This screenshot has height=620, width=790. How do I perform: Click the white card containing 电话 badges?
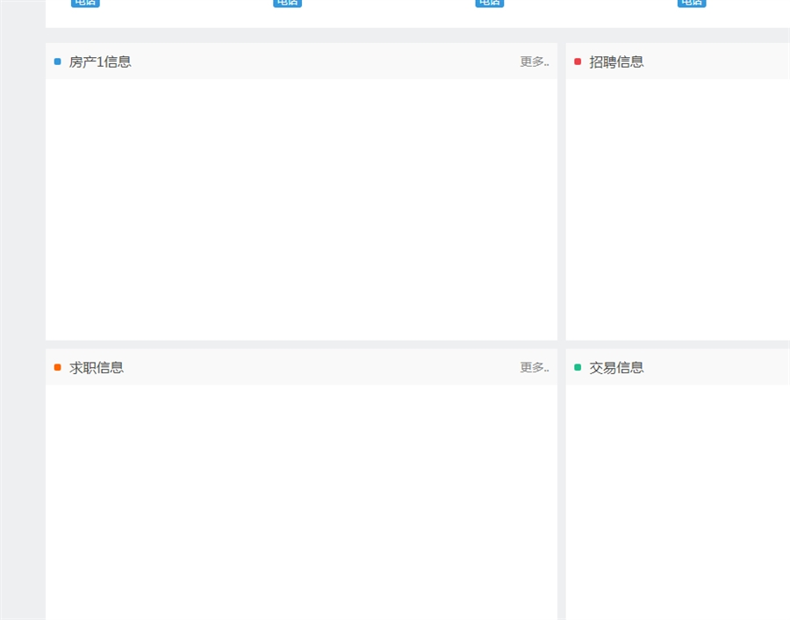point(395,16)
